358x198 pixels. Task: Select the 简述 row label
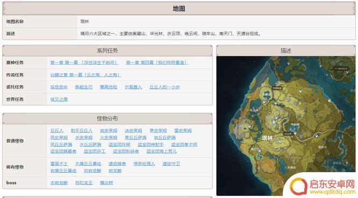click(x=11, y=33)
